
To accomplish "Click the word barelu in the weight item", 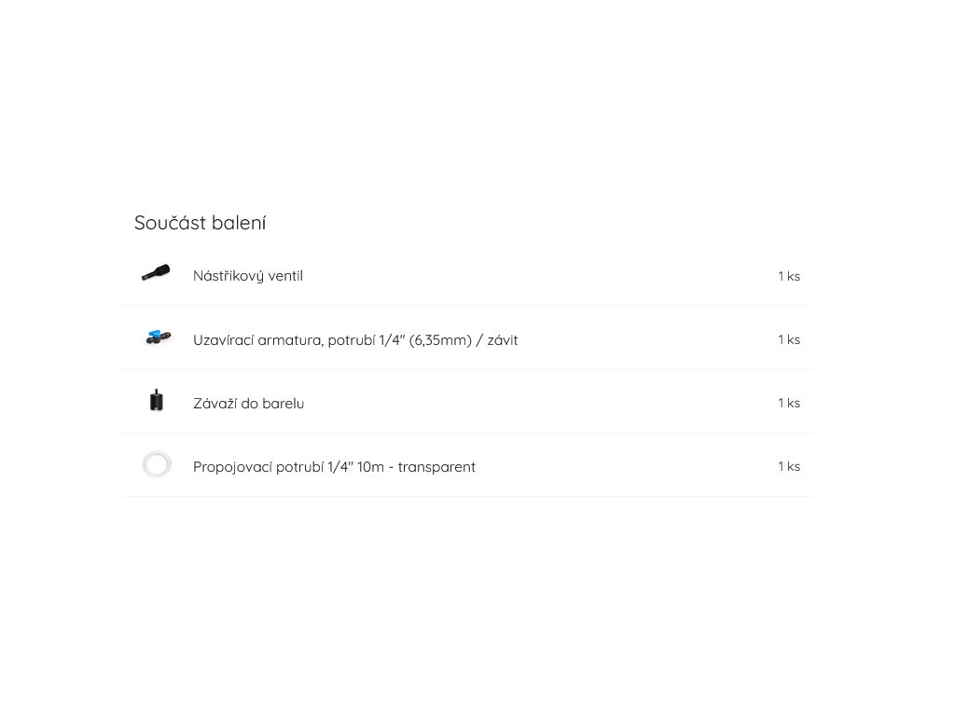I will [x=283, y=404].
